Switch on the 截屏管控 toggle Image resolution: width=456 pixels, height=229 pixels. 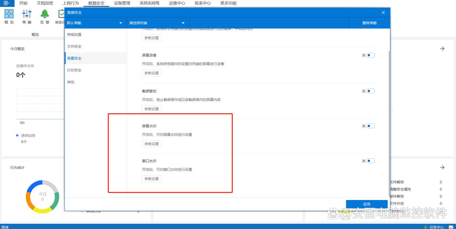pyautogui.click(x=370, y=91)
